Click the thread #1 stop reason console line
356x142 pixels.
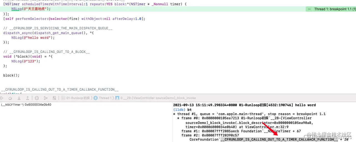(249, 114)
